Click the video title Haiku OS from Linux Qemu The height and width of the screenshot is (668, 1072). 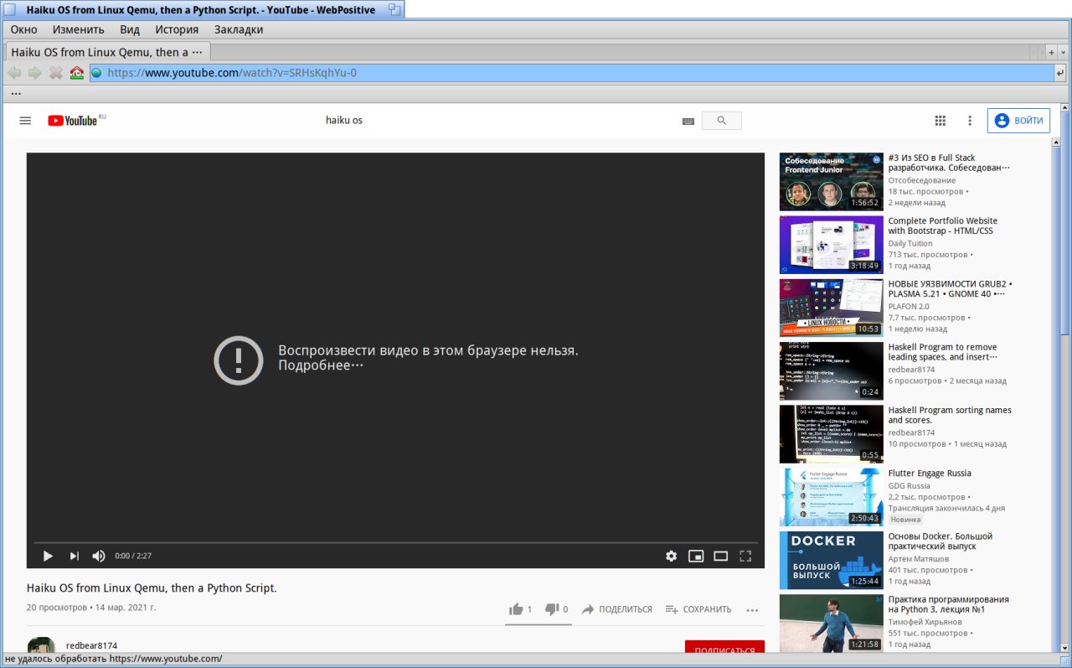(152, 588)
